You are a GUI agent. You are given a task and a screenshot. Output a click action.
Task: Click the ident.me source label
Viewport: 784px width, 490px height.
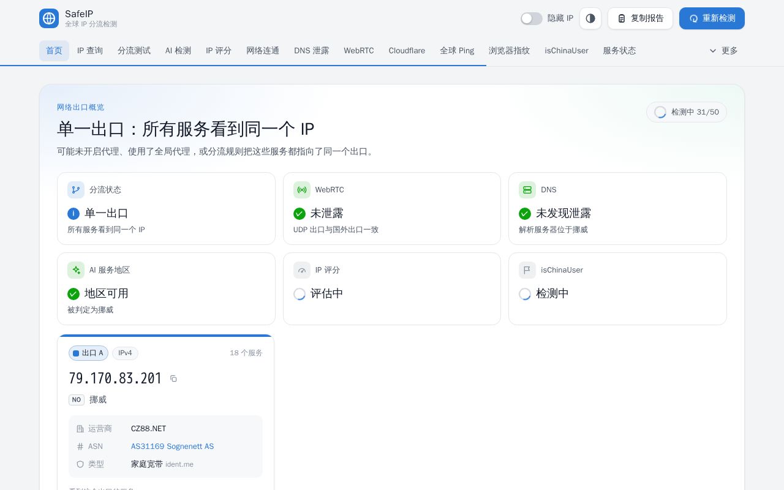tap(179, 464)
